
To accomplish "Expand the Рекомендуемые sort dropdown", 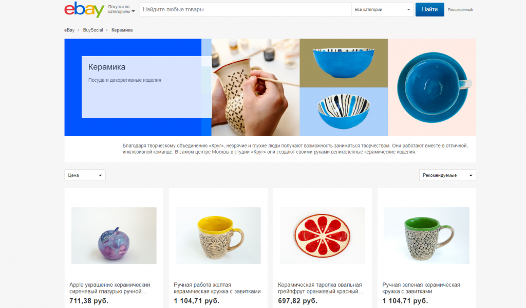I will pos(447,175).
